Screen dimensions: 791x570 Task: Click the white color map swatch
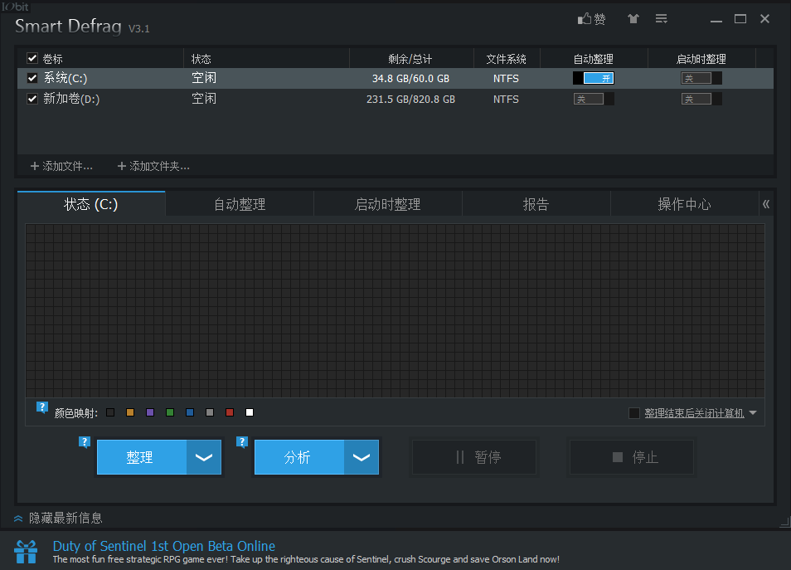[250, 412]
